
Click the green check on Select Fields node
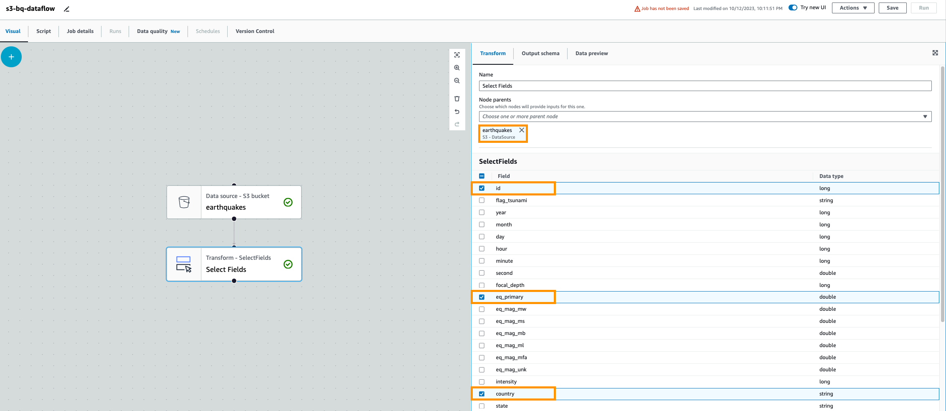pos(288,264)
